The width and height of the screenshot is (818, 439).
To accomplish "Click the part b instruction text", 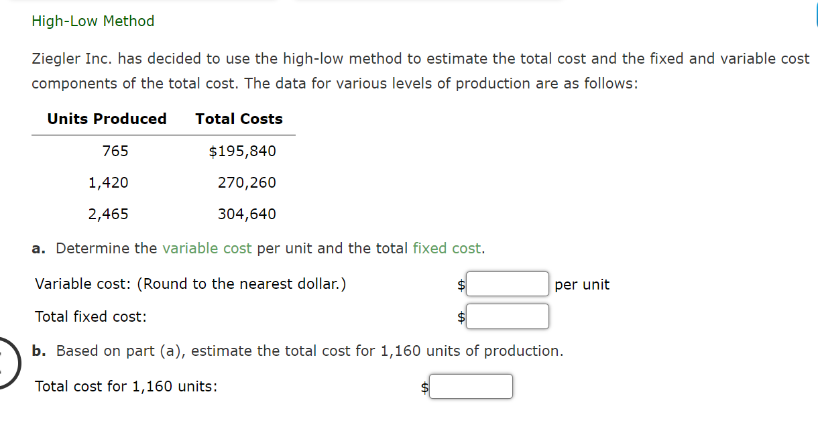I will tap(298, 351).
